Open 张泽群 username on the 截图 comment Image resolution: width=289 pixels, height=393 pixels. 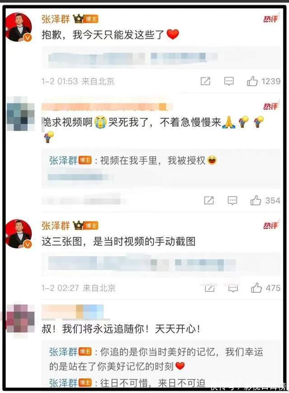pyautogui.click(x=56, y=226)
